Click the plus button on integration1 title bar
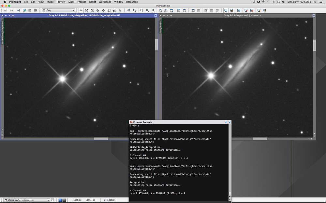The image size is (326, 203). click(x=171, y=16)
